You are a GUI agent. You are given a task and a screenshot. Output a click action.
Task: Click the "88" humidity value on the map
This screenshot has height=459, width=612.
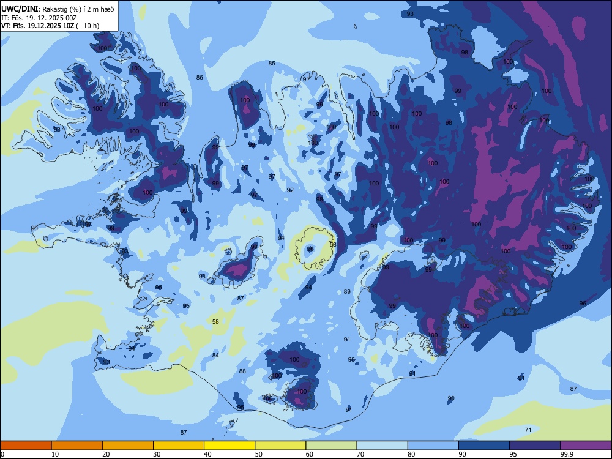pos(242,371)
